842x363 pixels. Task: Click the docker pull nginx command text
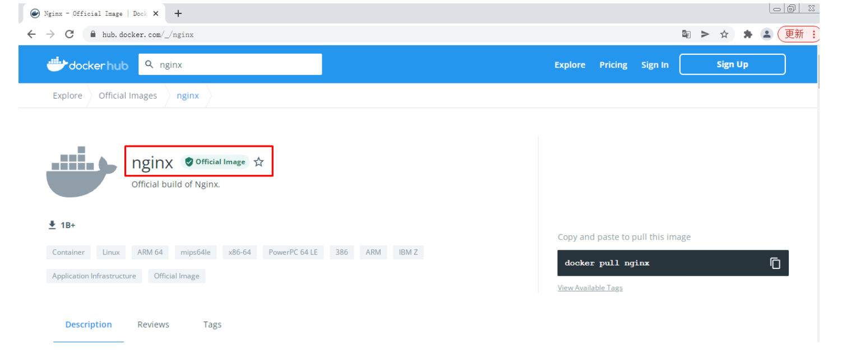[607, 263]
